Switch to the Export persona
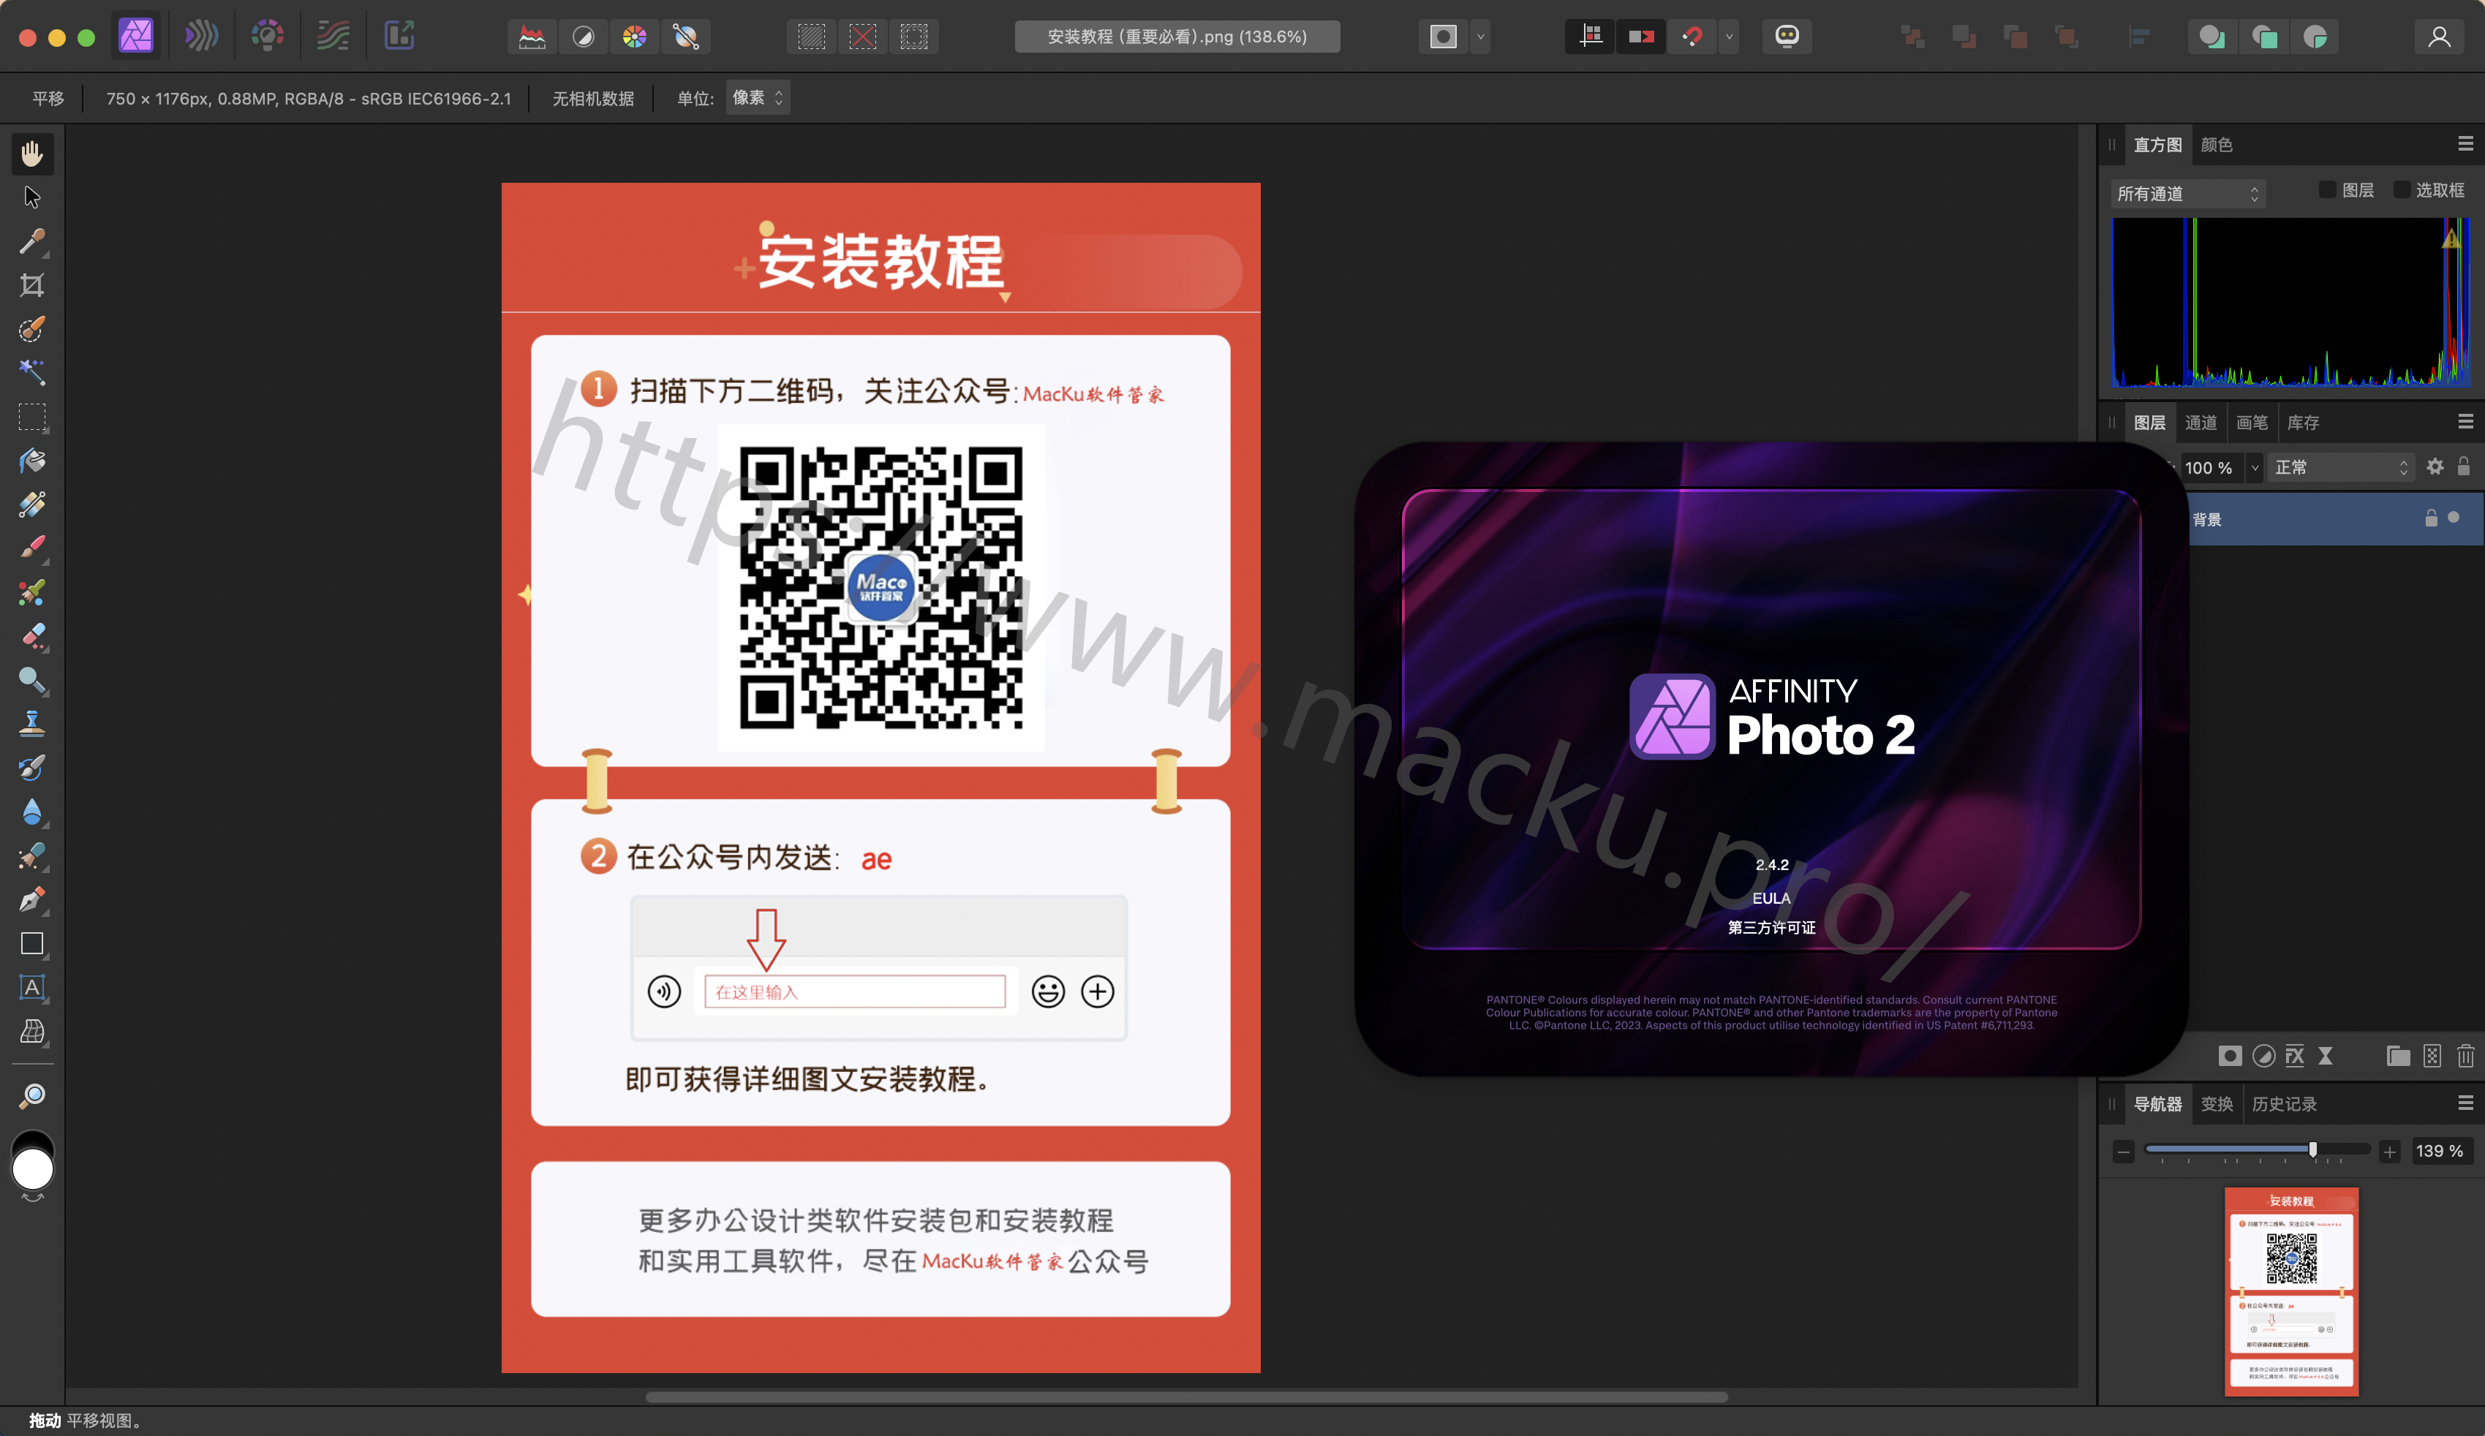 [399, 37]
